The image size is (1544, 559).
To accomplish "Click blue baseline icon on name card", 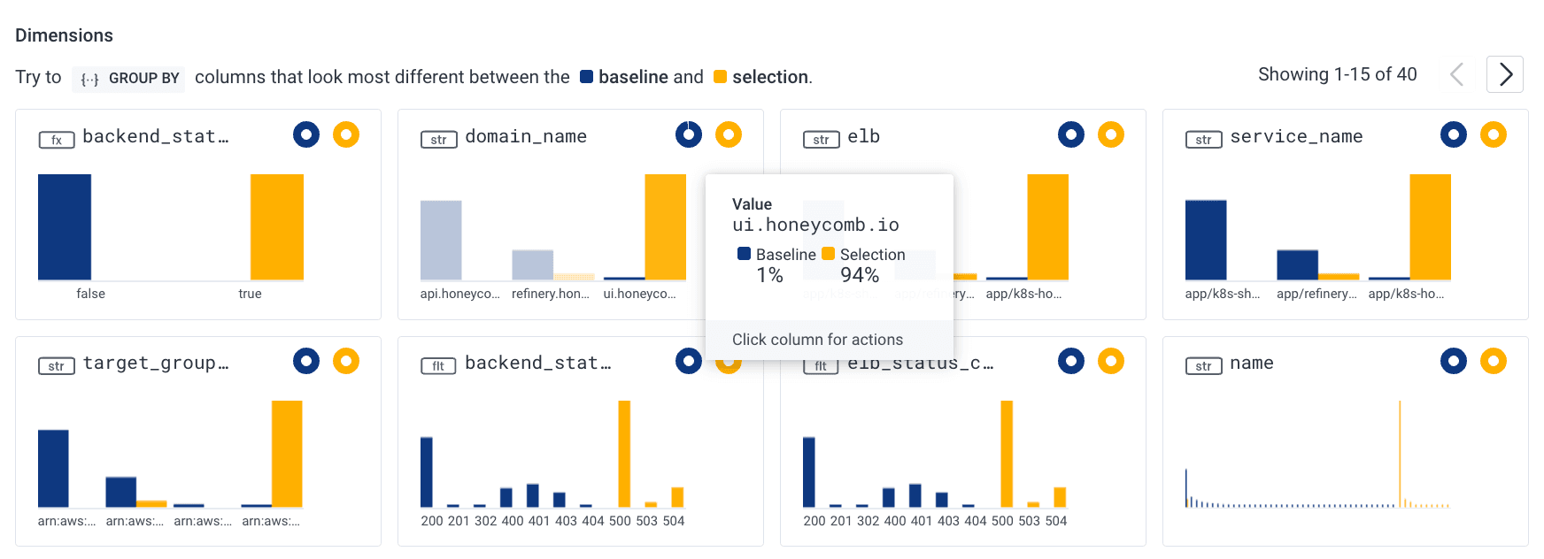I will coord(1453,361).
